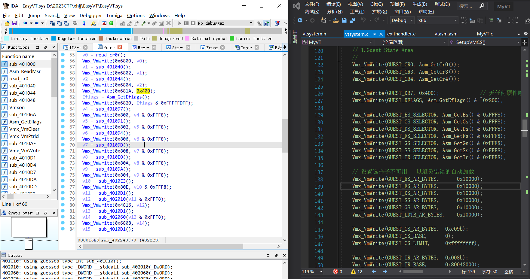Toggle breakpoint dot on line 61
This screenshot has width=530, height=279.
[x=63, y=91]
